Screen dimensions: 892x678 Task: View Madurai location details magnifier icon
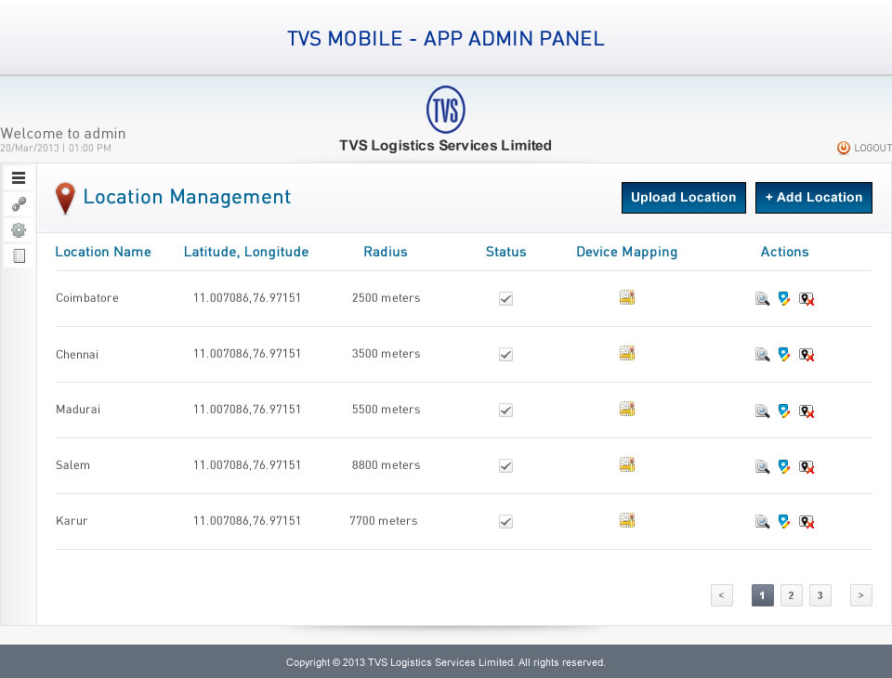coord(762,411)
